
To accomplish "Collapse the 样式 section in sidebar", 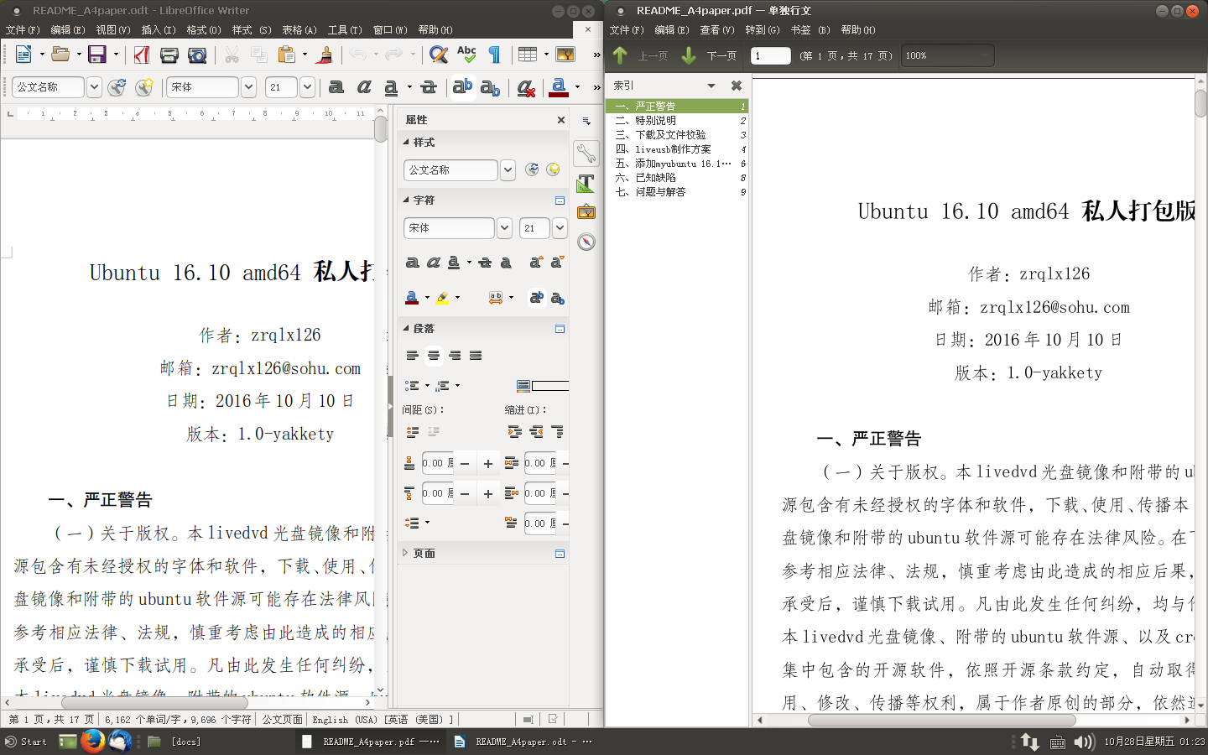I will 406,142.
